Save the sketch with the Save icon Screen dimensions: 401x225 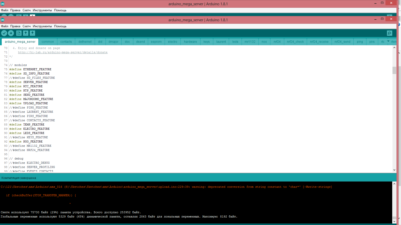click(32, 33)
